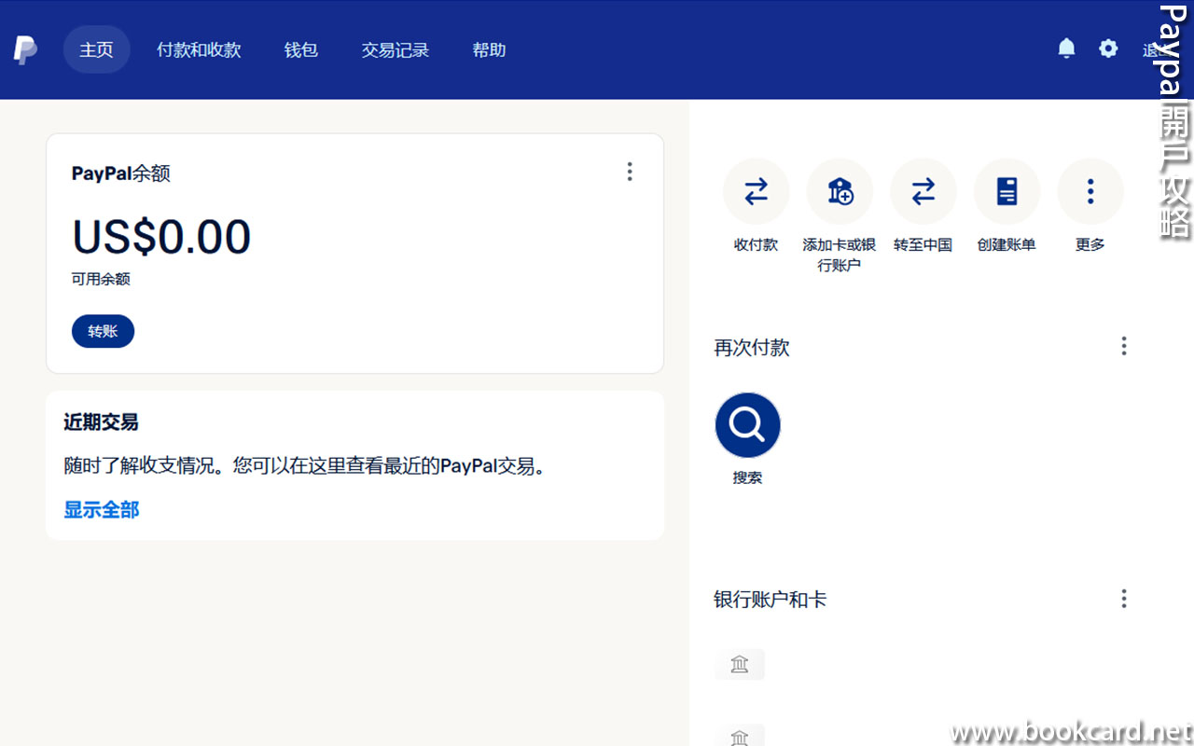Click the 搜索 magnifier icon
This screenshot has height=746, width=1194.
tap(747, 425)
